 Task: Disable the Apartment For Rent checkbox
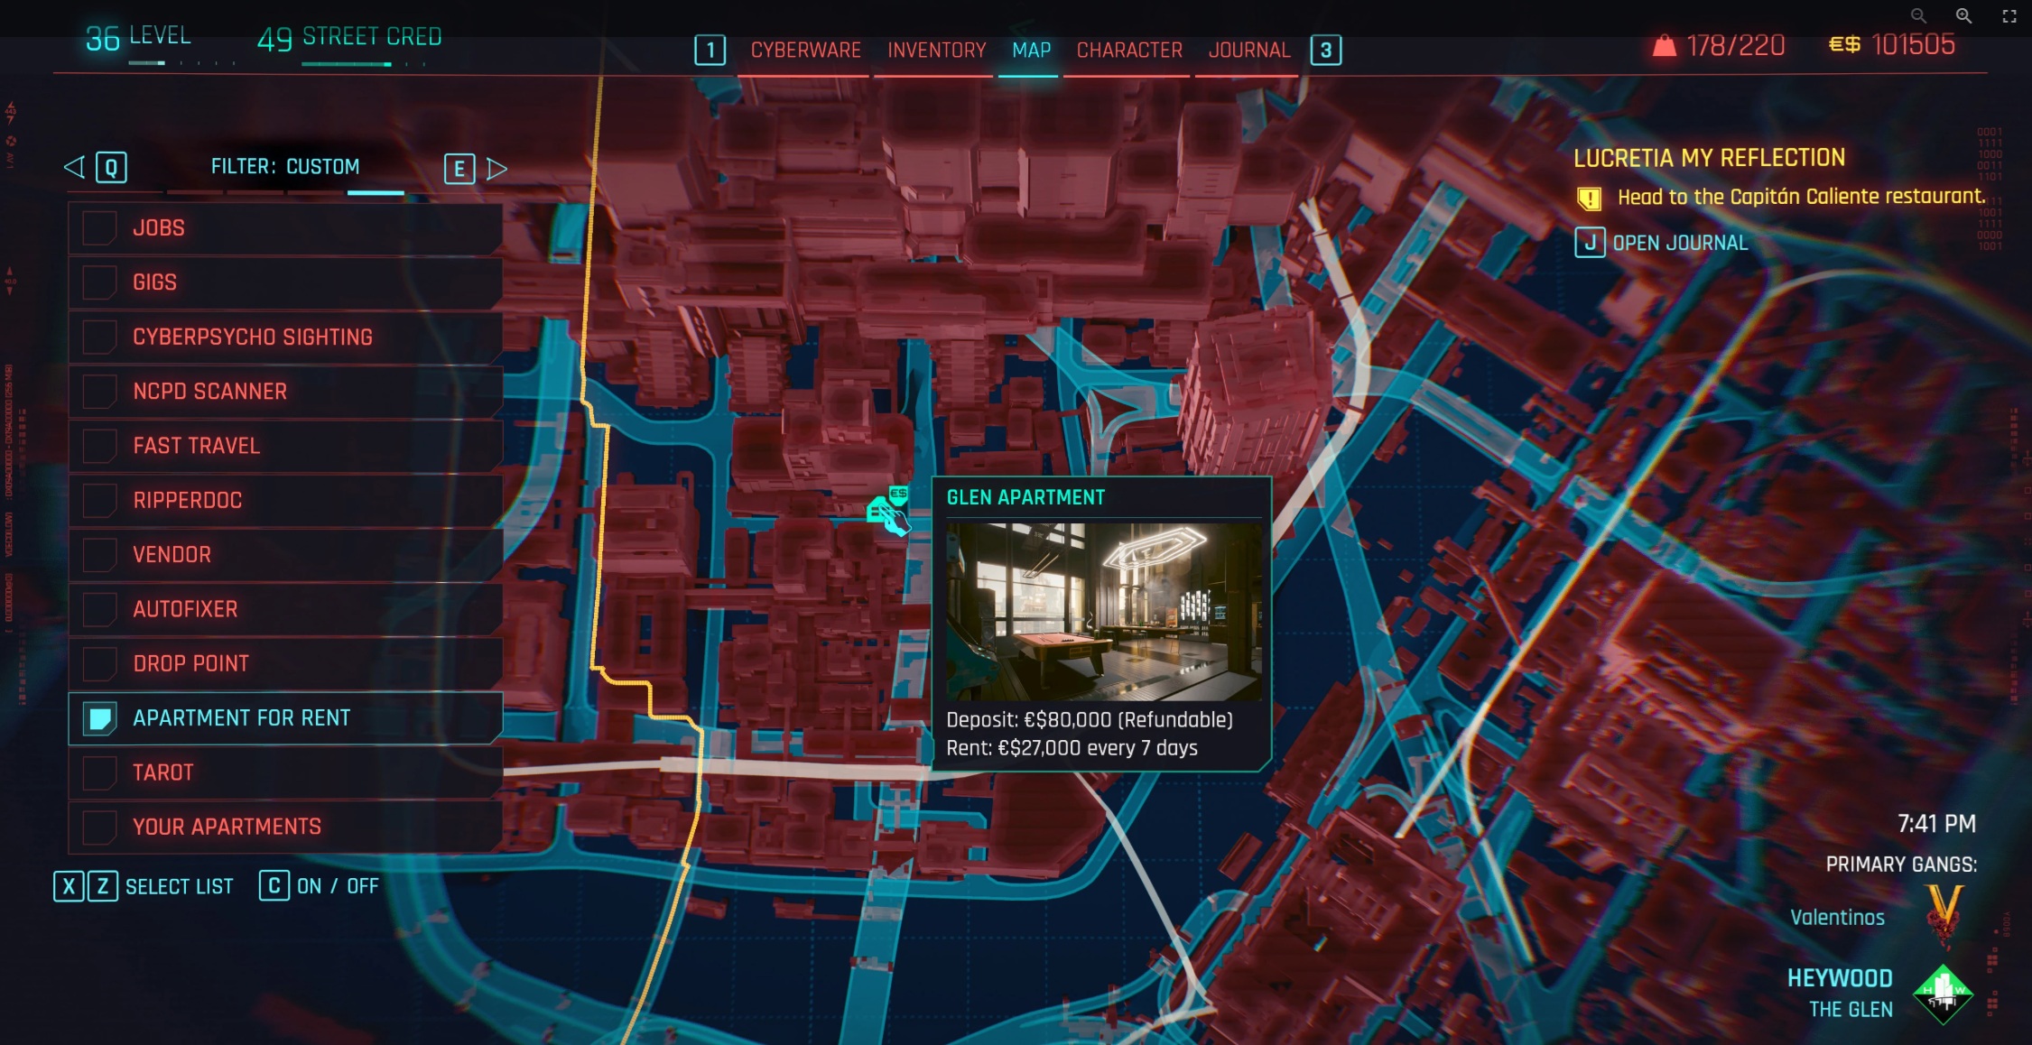(98, 718)
